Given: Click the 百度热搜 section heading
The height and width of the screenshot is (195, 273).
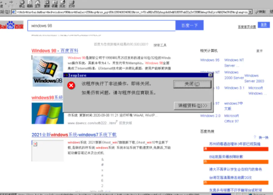Looking at the screenshot, I should click(207, 132).
